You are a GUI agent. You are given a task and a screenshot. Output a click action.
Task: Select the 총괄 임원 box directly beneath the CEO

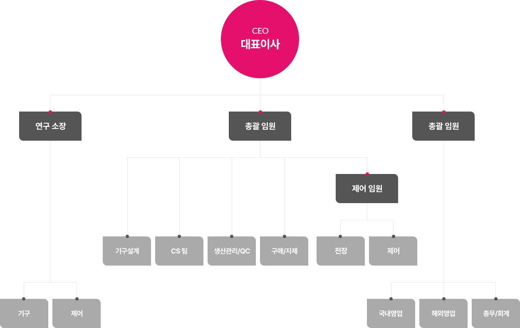click(x=260, y=126)
